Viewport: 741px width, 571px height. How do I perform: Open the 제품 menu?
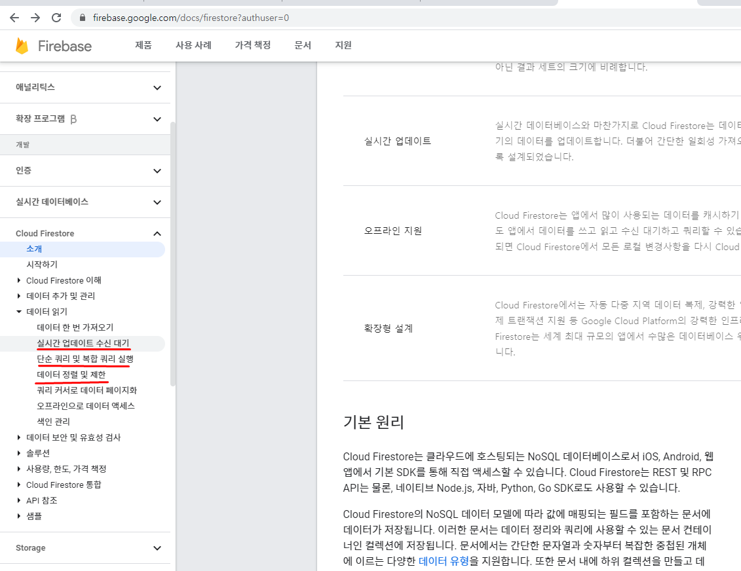(143, 45)
